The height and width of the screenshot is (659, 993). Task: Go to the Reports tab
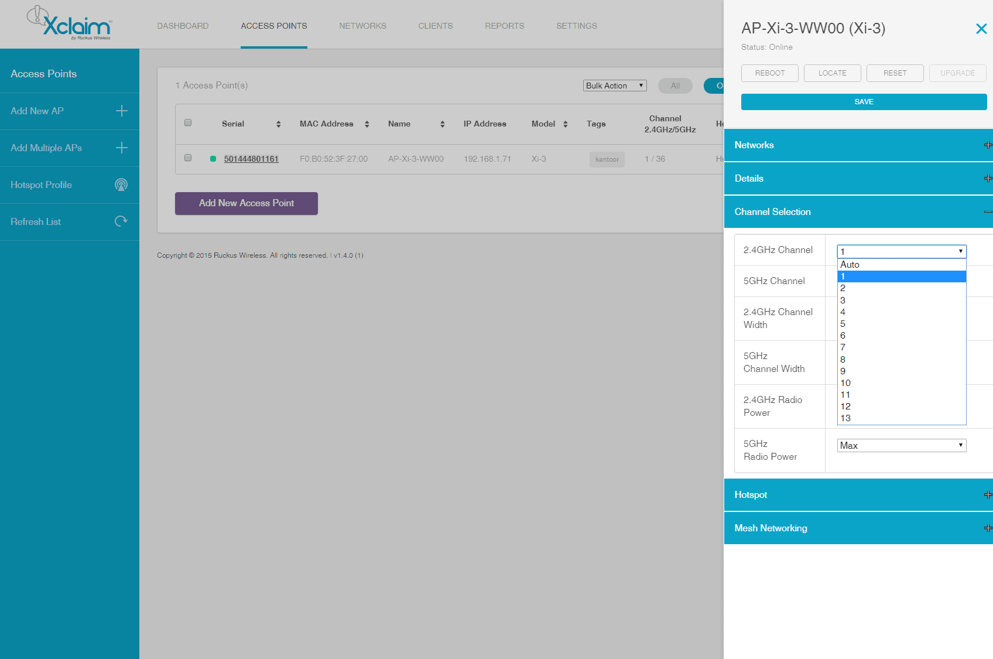click(x=505, y=26)
